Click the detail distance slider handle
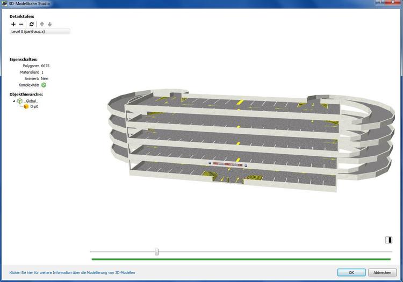The image size is (403, 282). [156, 252]
